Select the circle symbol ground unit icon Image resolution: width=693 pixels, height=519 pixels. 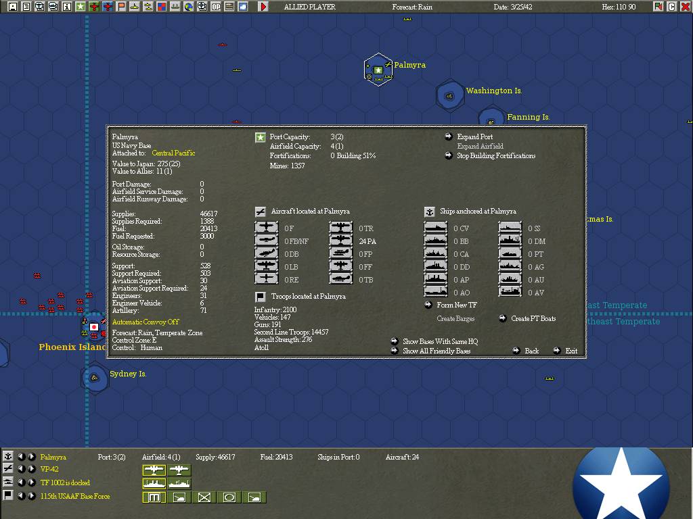click(x=229, y=498)
